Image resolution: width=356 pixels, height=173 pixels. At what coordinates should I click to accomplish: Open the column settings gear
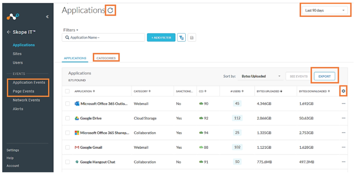point(343,91)
